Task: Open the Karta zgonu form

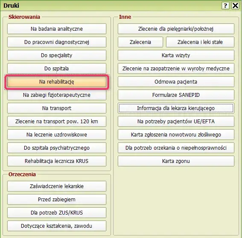Action: point(176,161)
